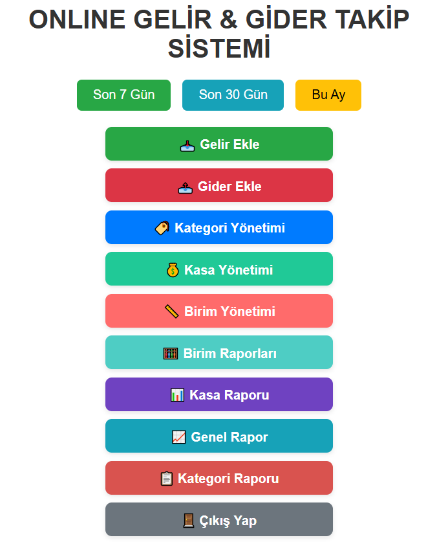Viewport: 426px width, 542px height.
Task: Select the Son 30 Gün filter
Action: (233, 95)
